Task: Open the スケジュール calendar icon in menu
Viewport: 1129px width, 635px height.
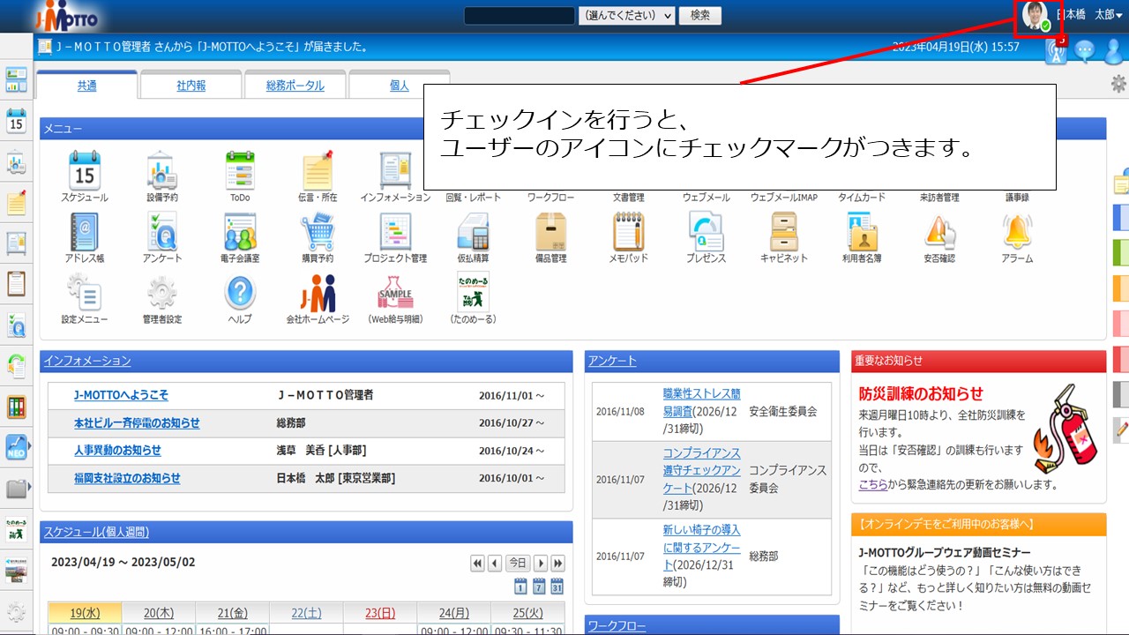Action: (85, 169)
